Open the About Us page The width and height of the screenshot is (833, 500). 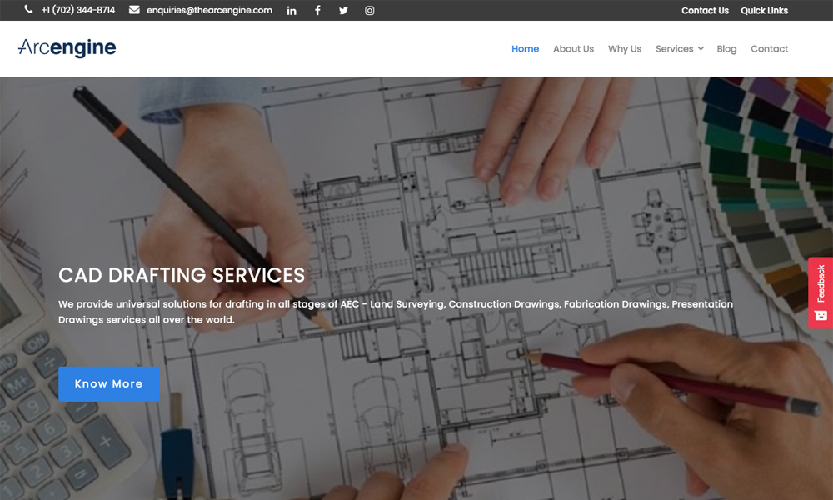point(573,49)
